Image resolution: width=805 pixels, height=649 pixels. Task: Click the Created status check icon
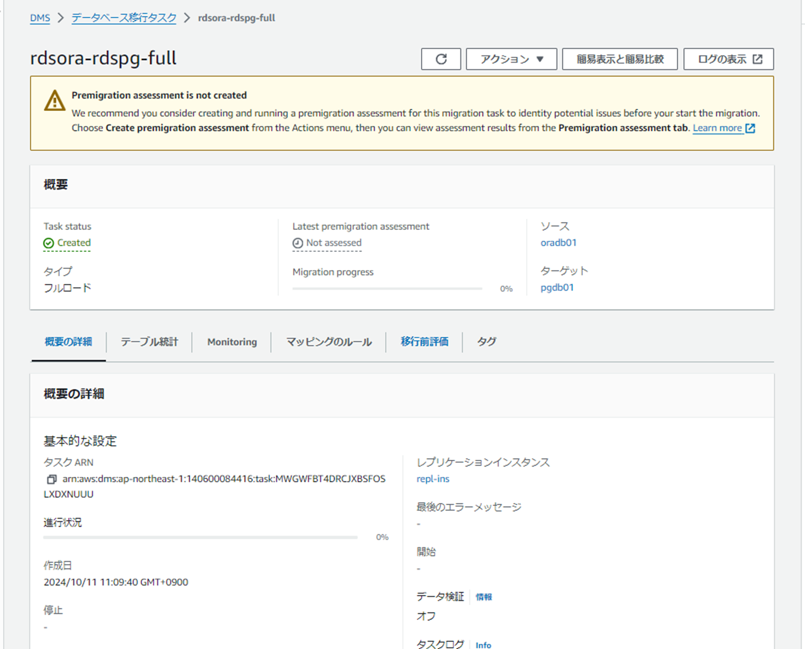point(48,243)
